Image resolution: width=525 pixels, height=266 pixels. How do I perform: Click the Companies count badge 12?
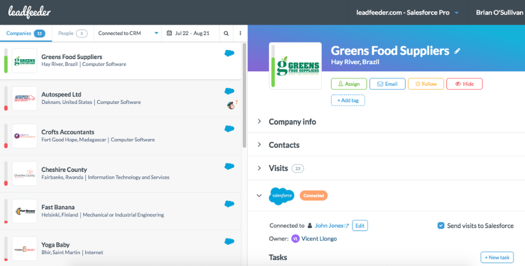(40, 33)
